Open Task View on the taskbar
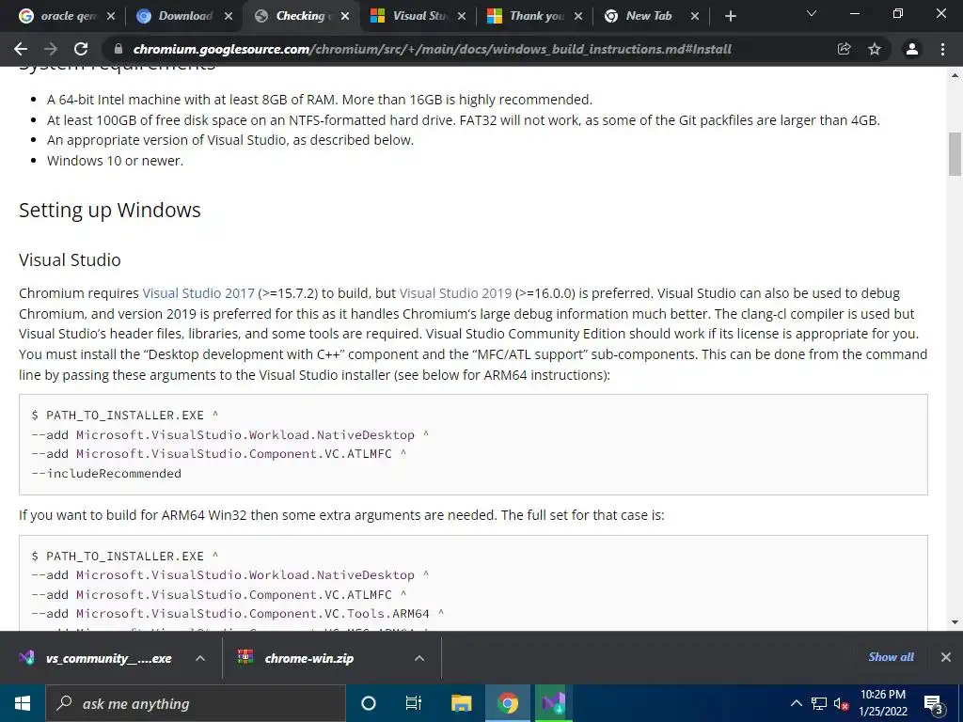The width and height of the screenshot is (963, 722). point(414,703)
